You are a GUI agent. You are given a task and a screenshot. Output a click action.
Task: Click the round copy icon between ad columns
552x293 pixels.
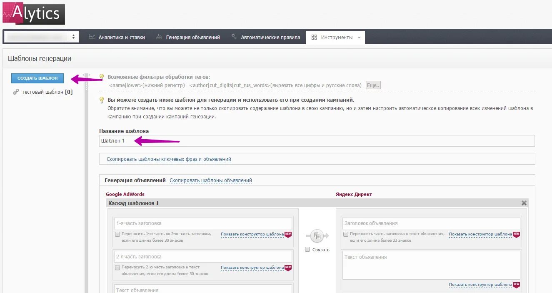[317, 235]
